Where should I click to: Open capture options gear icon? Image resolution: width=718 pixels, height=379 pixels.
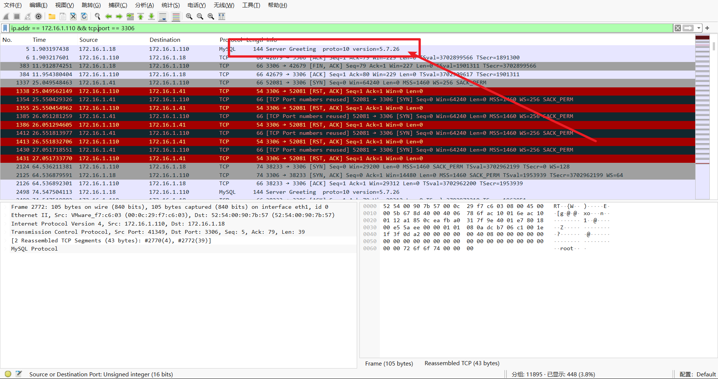click(x=39, y=16)
